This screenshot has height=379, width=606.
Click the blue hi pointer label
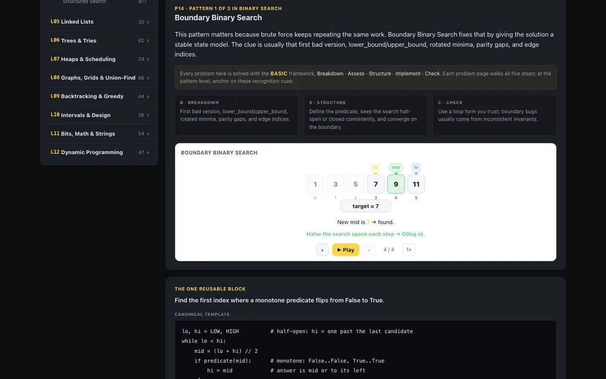(416, 167)
